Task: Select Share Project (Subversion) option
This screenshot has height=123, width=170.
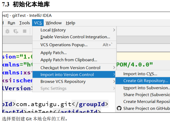Action: click(x=143, y=95)
